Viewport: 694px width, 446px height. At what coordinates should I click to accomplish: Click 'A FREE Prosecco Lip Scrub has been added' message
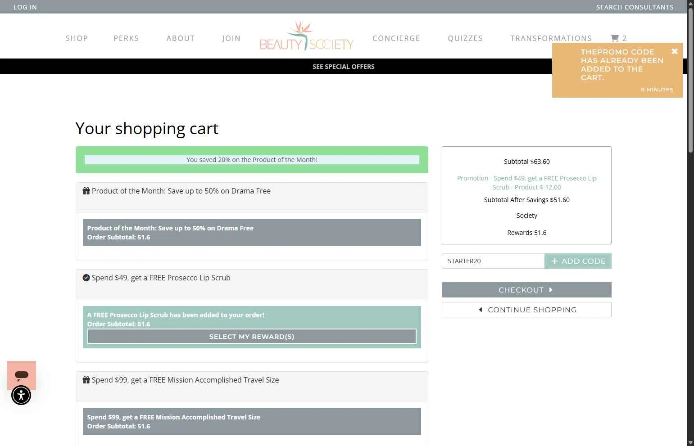[x=176, y=315]
